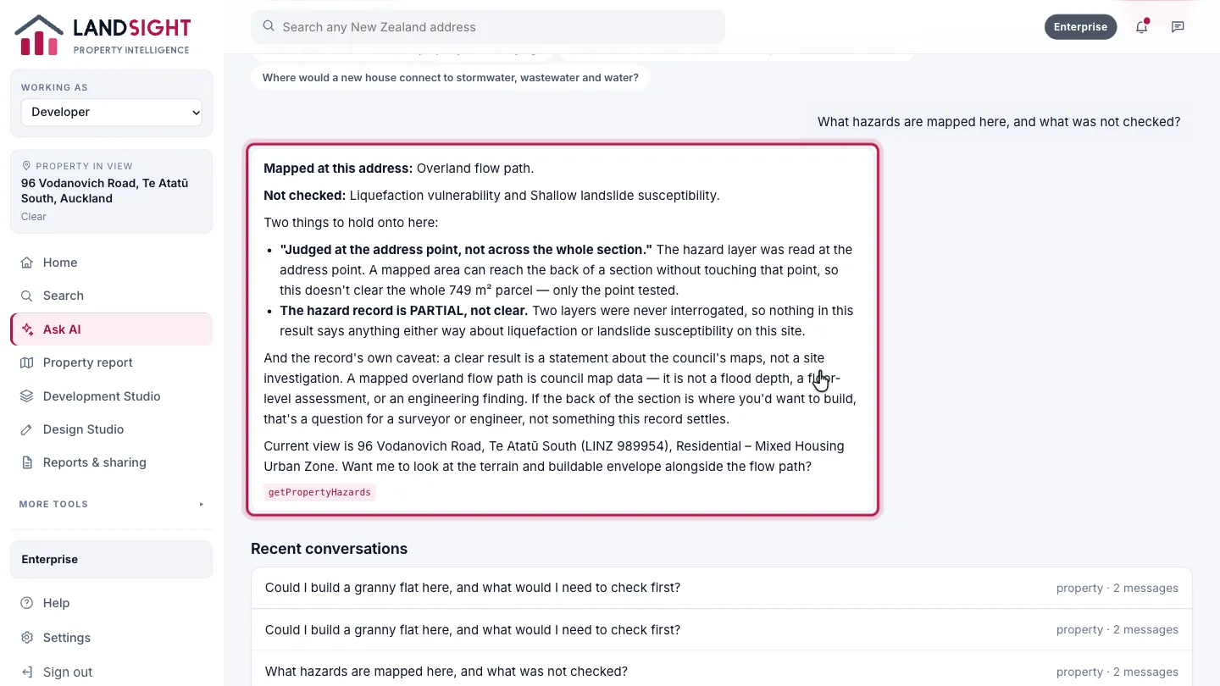Open Help question mark icon
This screenshot has height=686, width=1220.
[x=27, y=603]
